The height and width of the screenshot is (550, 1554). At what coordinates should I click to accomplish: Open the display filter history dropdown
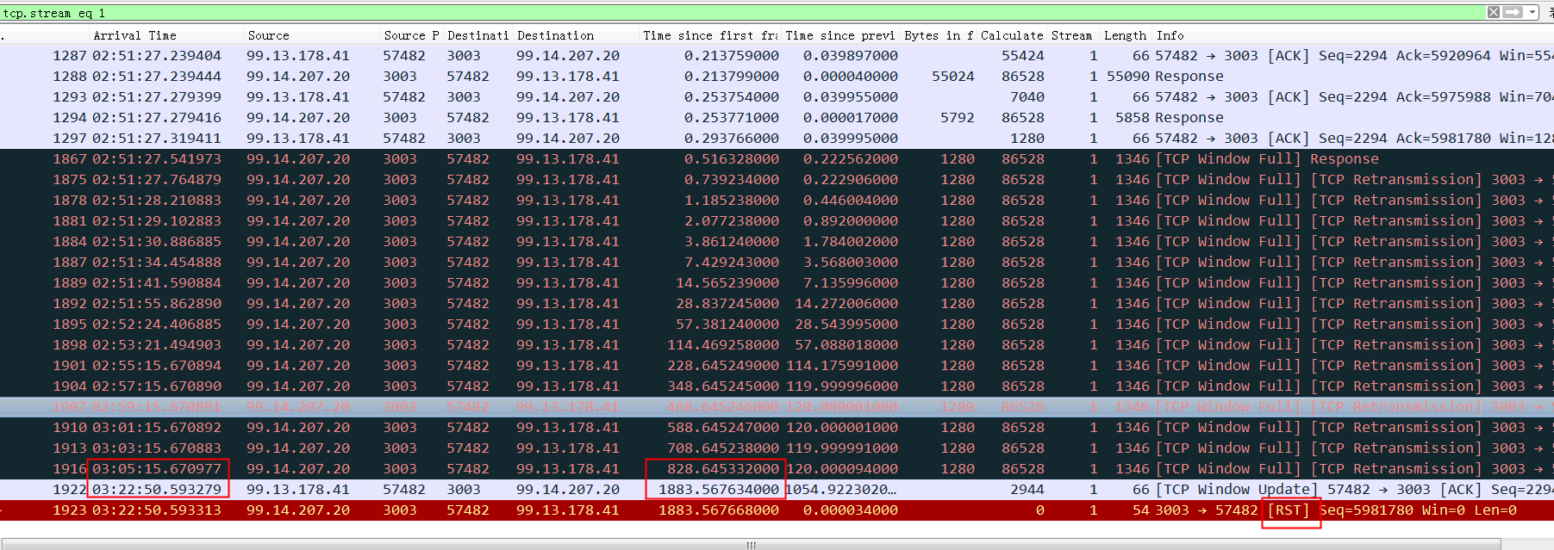coord(1532,12)
